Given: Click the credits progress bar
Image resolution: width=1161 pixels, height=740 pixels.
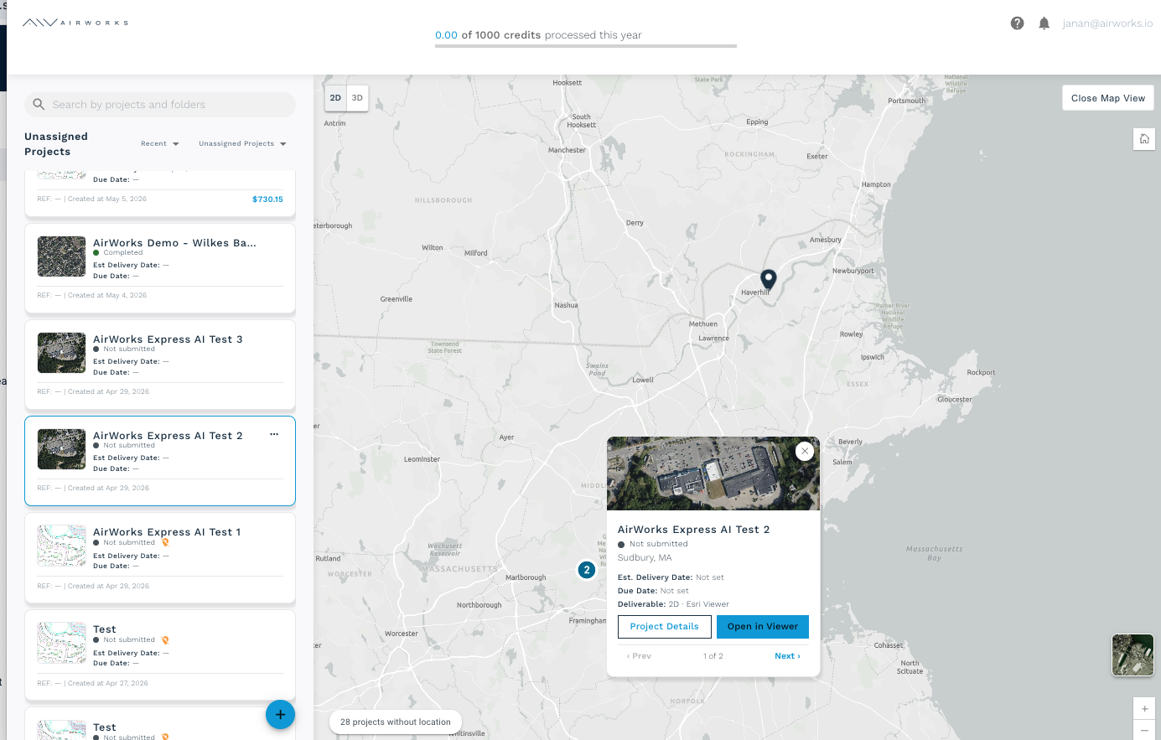Looking at the screenshot, I should coord(586,45).
